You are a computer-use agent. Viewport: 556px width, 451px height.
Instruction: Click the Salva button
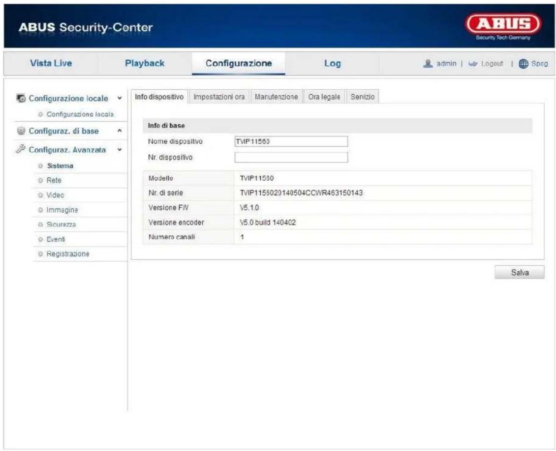(x=520, y=272)
